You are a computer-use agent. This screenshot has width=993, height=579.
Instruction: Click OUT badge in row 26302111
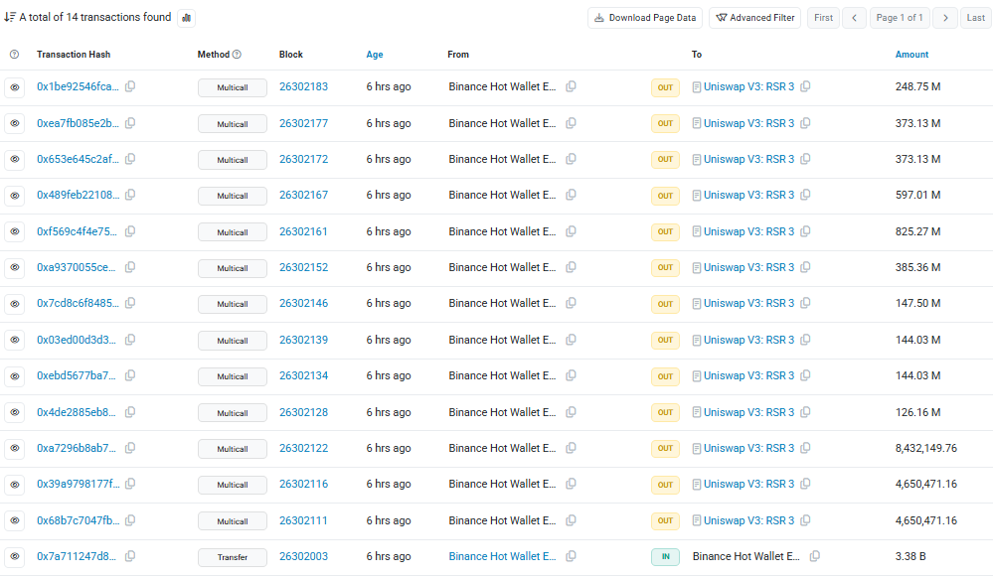click(665, 520)
